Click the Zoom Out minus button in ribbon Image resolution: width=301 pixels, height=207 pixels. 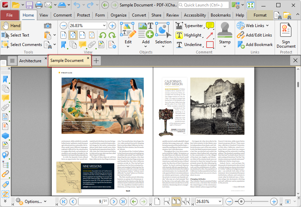point(63,26)
